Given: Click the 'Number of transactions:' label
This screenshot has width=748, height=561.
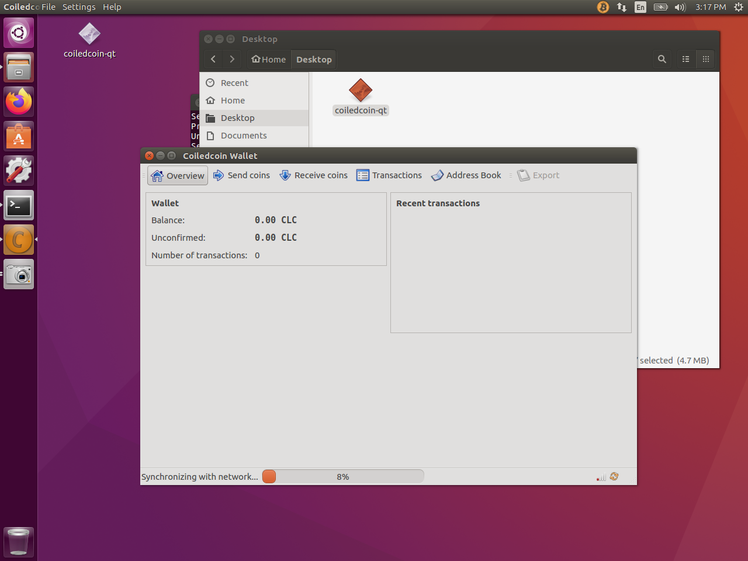Looking at the screenshot, I should click(x=199, y=255).
